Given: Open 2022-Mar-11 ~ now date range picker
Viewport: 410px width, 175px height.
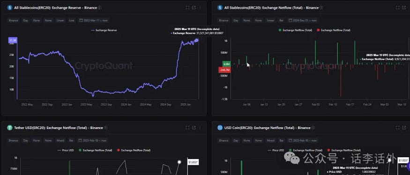Looking at the screenshot, I should pos(93,21).
